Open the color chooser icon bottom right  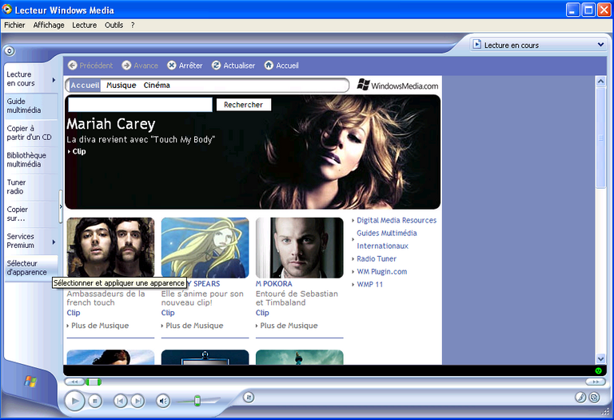(x=580, y=398)
